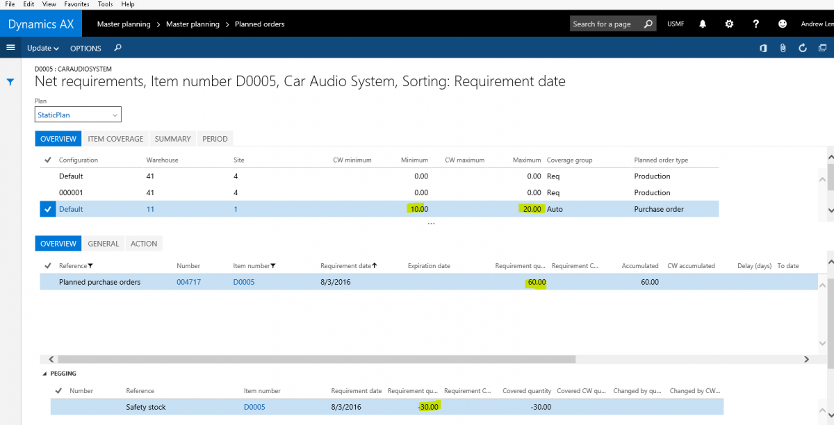Select the Default warehouse 41 row
The width and height of the screenshot is (834, 425).
coord(379,176)
